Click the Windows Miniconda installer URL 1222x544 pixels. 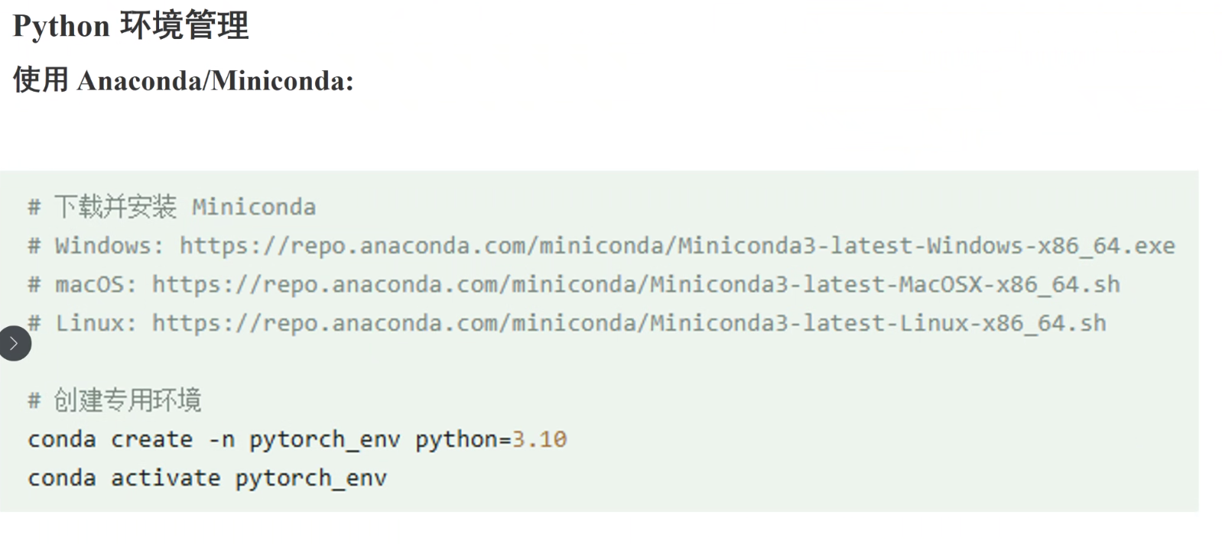pyautogui.click(x=677, y=246)
